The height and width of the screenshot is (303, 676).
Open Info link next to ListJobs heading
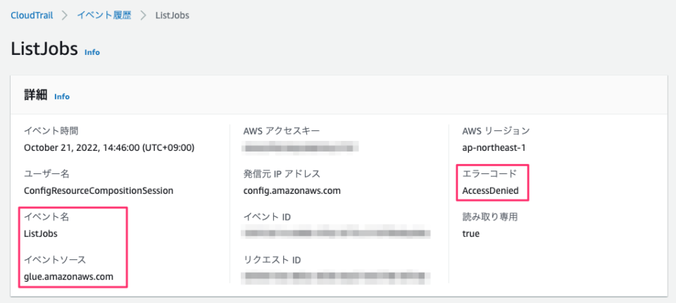coord(92,52)
